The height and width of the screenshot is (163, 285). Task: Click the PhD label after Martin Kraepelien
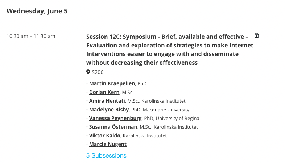tap(142, 84)
